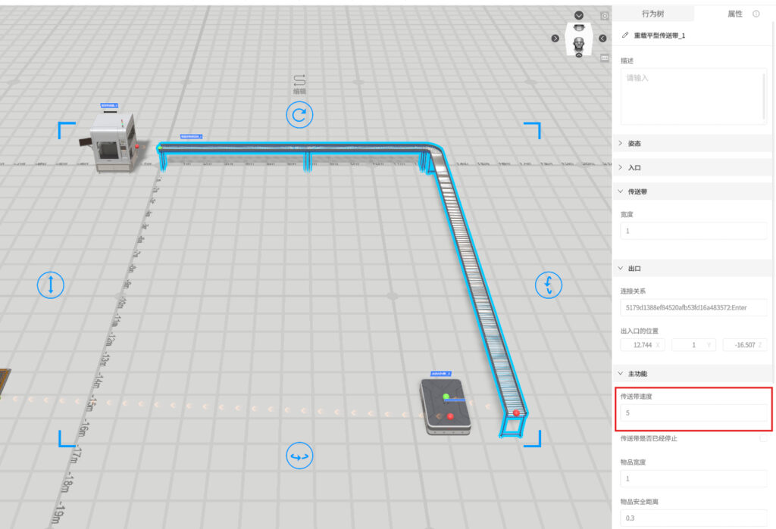Click the camera focus icon beside the view cube
This screenshot has height=529, width=776.
605,16
